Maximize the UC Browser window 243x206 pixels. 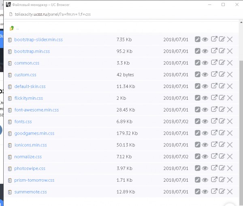click(x=223, y=4)
